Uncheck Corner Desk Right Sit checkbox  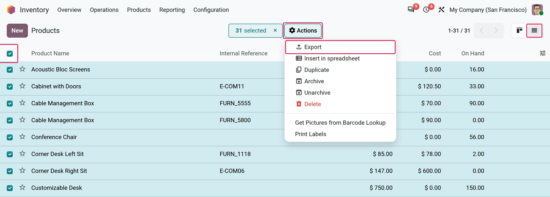pyautogui.click(x=10, y=171)
